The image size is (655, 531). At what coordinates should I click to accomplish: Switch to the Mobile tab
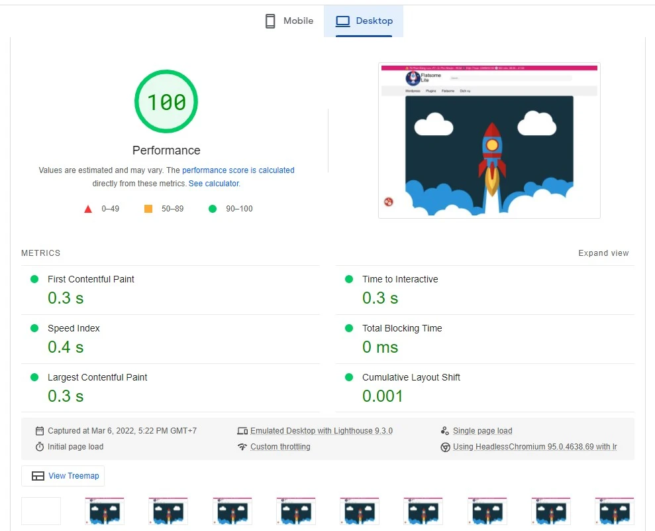(289, 21)
